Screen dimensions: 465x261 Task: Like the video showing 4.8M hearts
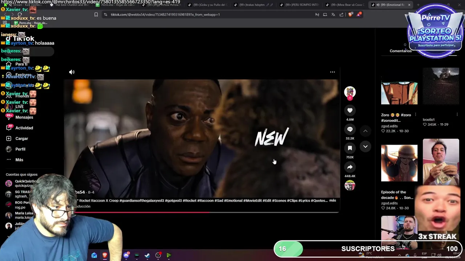pyautogui.click(x=350, y=111)
